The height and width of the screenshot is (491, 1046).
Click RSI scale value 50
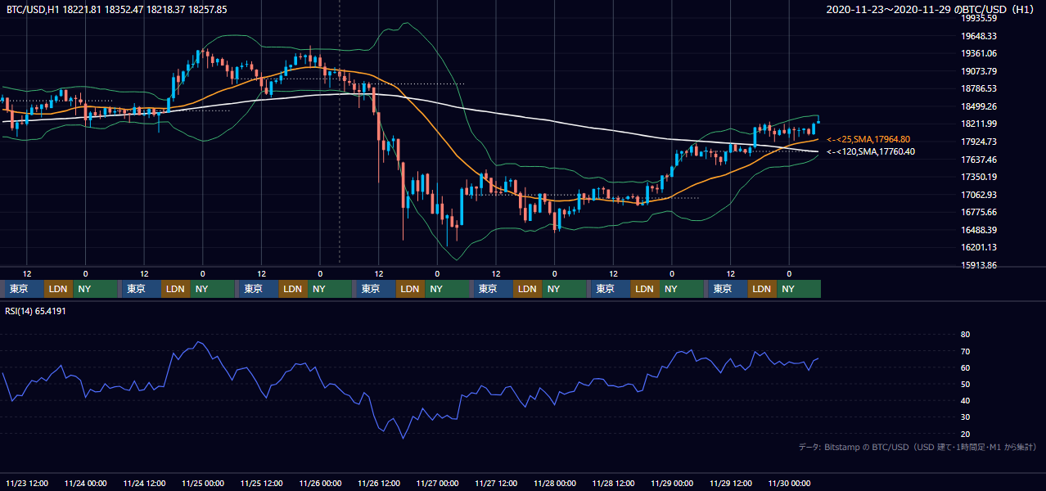coord(966,384)
